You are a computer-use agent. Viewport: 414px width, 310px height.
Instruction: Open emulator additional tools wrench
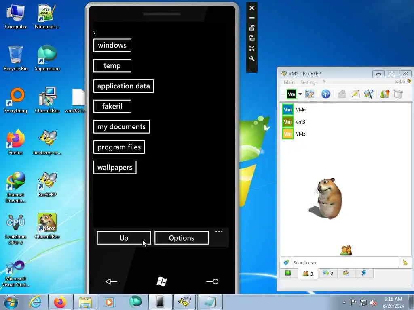click(x=252, y=59)
